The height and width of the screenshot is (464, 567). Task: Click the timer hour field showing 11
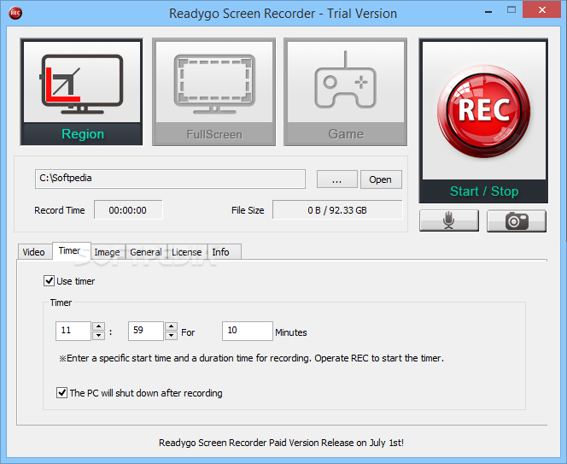(73, 331)
